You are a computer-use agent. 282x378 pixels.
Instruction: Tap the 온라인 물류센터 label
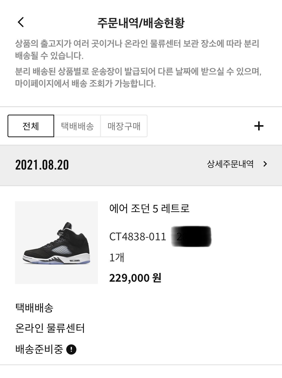click(50, 328)
